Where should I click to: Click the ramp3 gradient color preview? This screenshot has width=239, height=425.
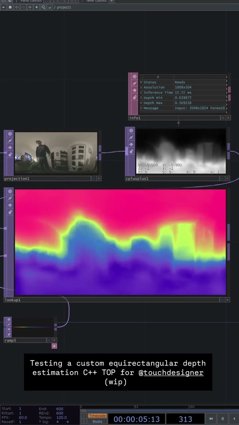[x=33, y=327]
